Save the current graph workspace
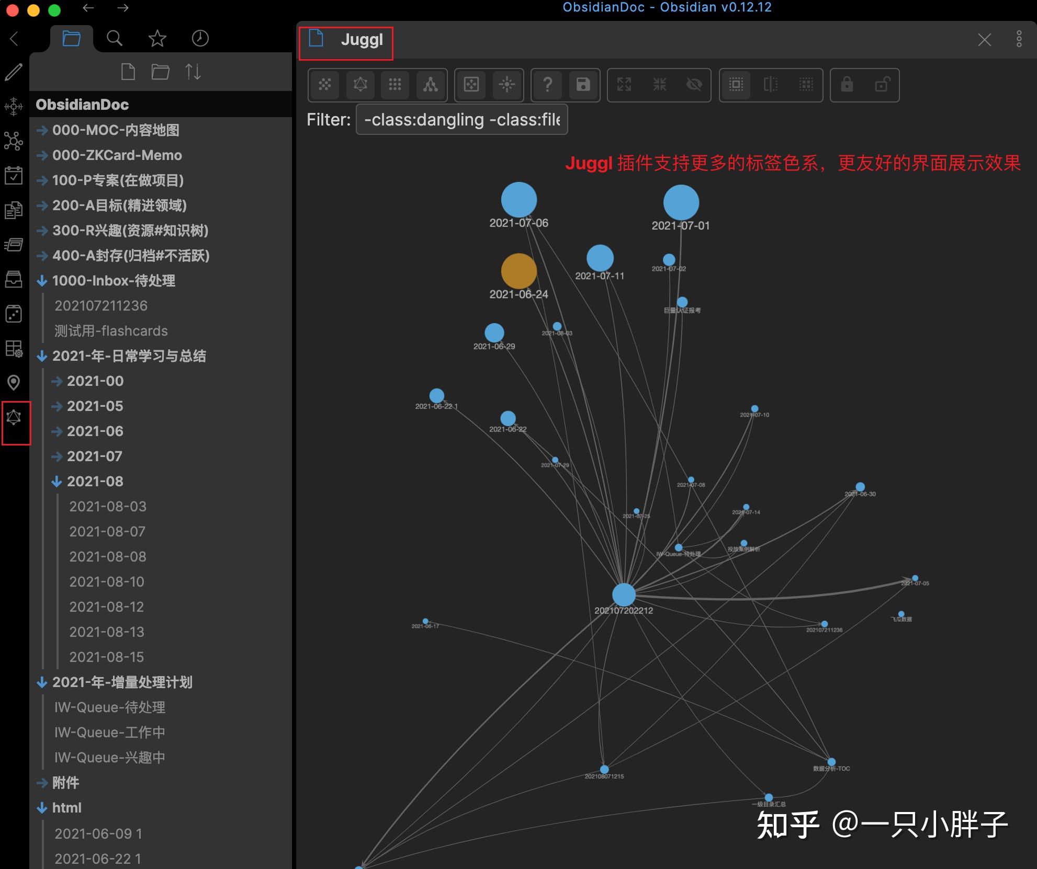This screenshot has width=1037, height=869. (x=582, y=85)
